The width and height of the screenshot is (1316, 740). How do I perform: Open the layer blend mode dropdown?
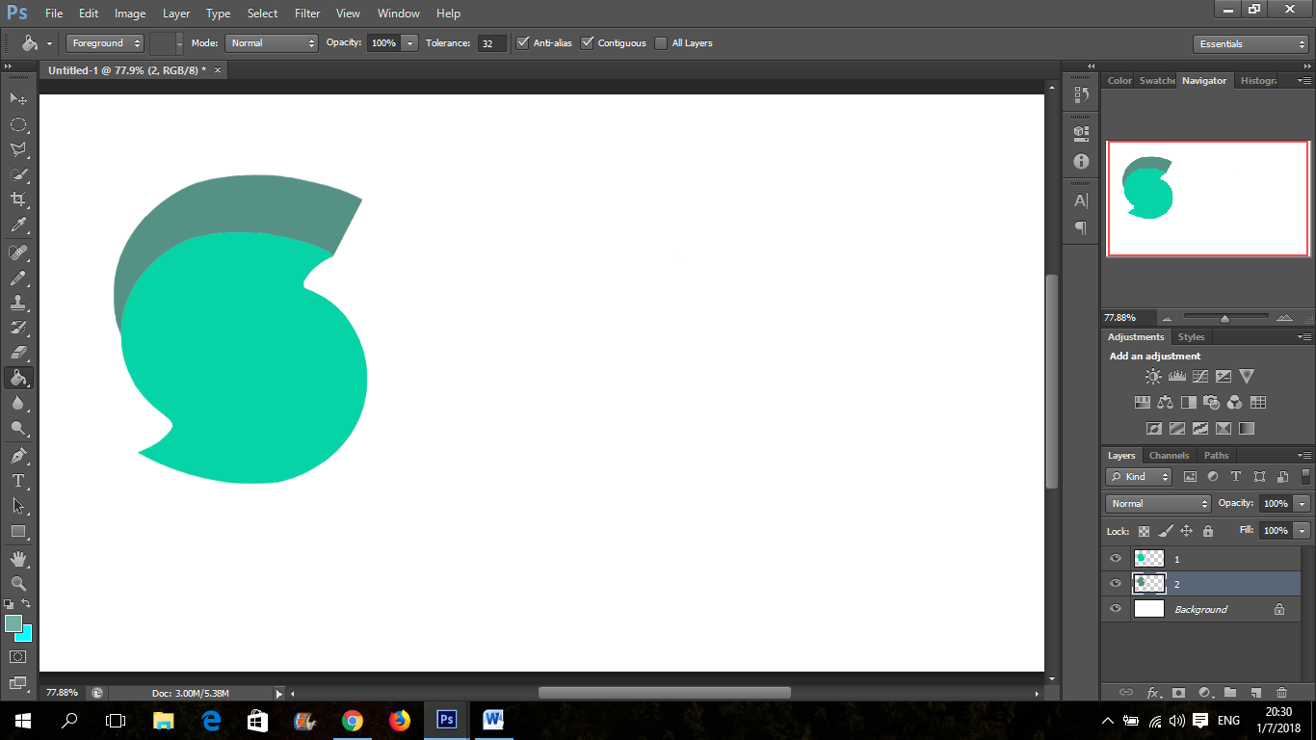click(x=1158, y=504)
